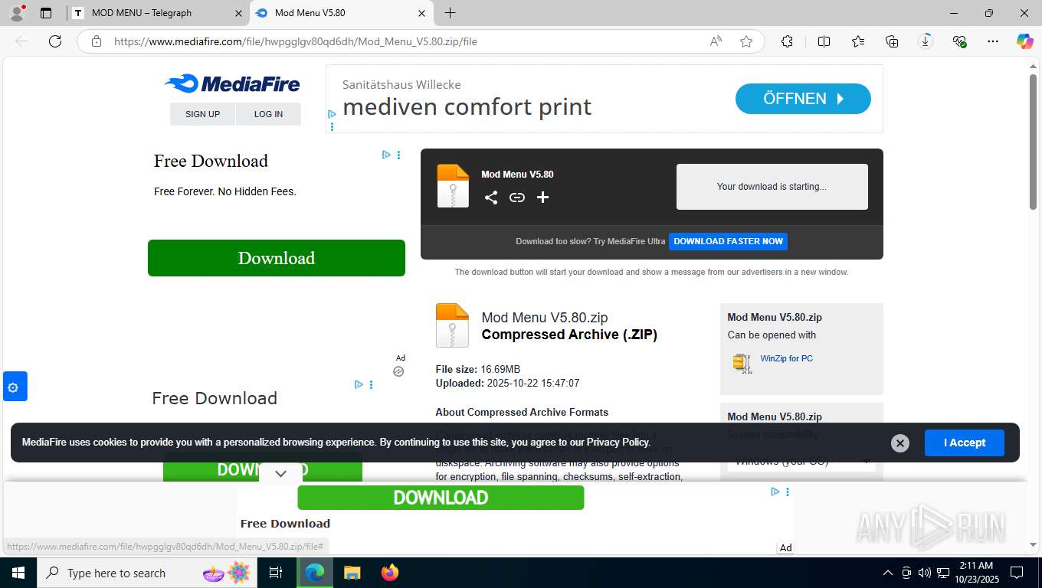The width and height of the screenshot is (1042, 588).
Task: Click the 'File size: 16.69MB' text
Action: [478, 369]
